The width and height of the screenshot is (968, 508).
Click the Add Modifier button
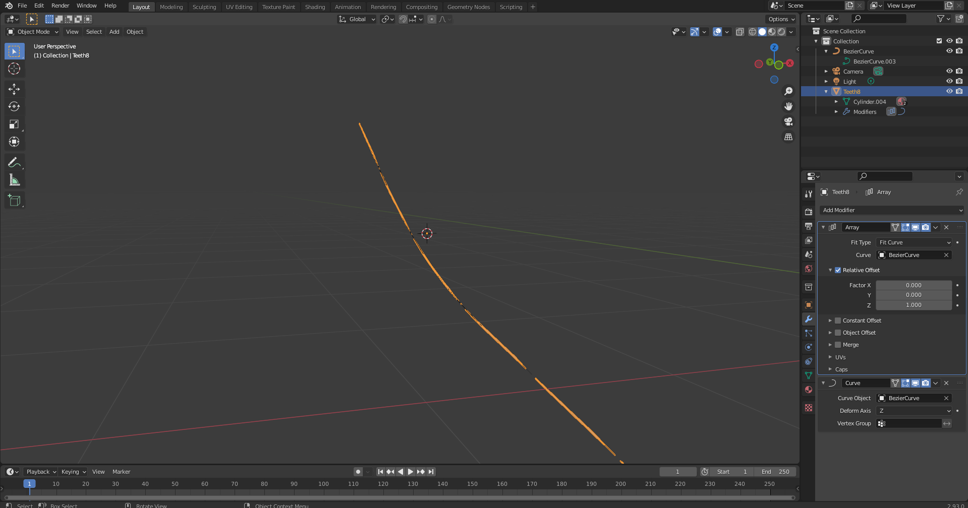(x=891, y=210)
